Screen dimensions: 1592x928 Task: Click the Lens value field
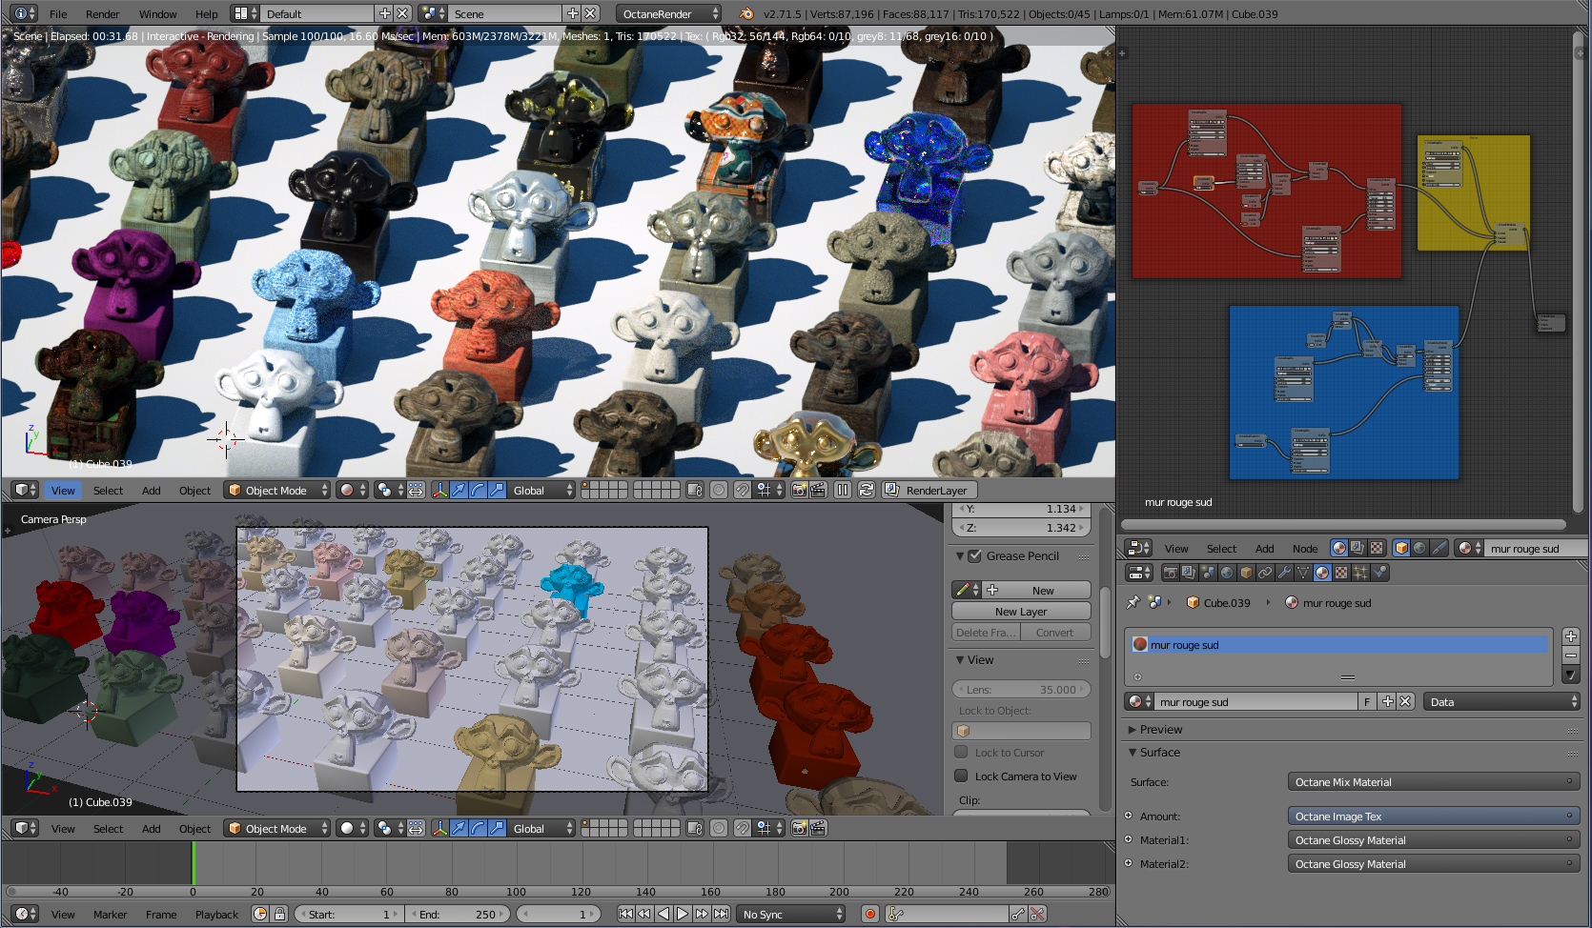tap(1020, 689)
